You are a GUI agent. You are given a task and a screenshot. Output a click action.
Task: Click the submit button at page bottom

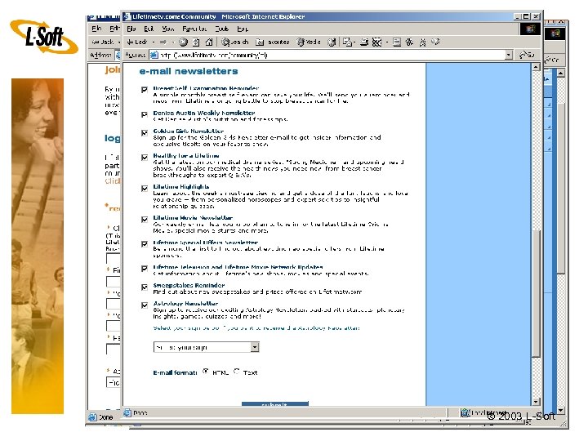point(275,404)
